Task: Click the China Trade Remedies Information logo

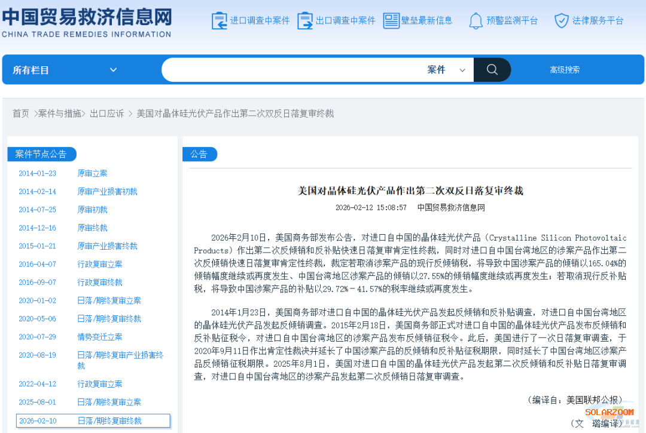Action: click(87, 22)
